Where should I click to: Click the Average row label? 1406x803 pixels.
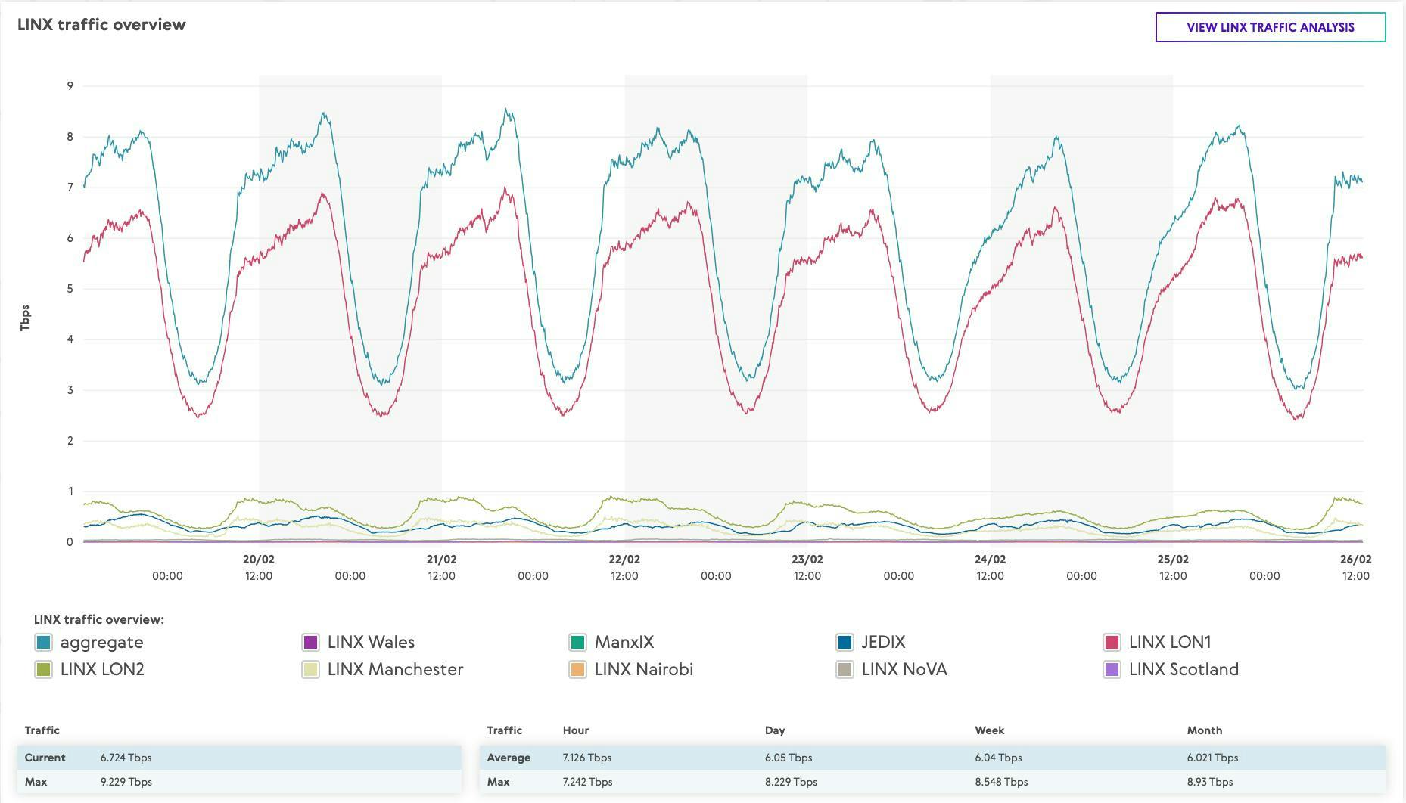pos(509,758)
